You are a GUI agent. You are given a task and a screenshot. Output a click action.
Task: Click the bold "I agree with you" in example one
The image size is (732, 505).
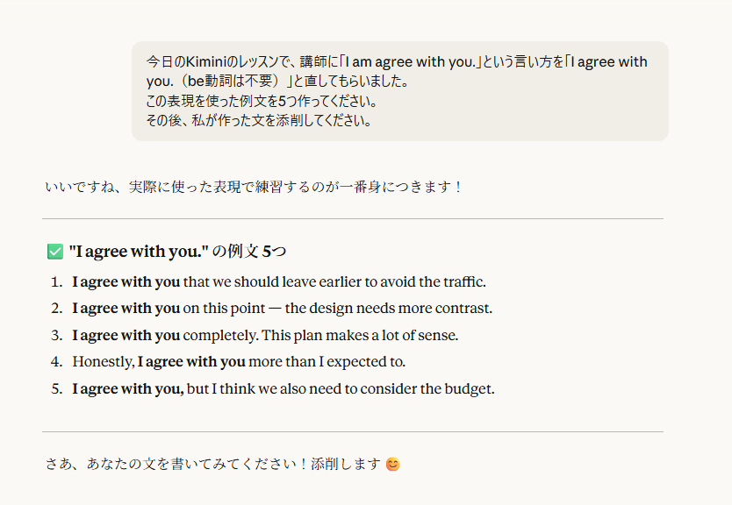tap(126, 282)
